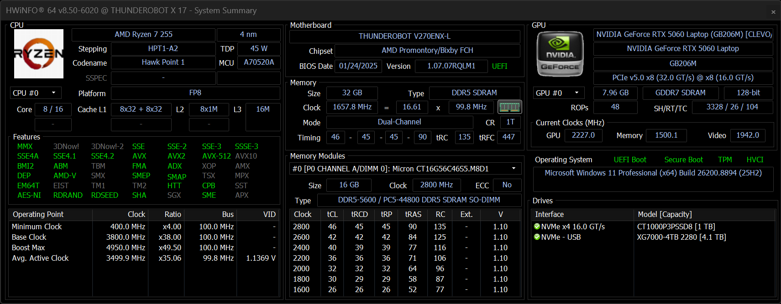Click the AMD Promontory/Bixby FCH chipset
Viewport: 781px width, 304px height.
coord(427,51)
